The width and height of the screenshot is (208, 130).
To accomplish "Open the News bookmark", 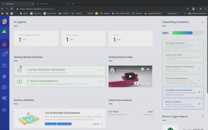I will [x=24, y=14].
